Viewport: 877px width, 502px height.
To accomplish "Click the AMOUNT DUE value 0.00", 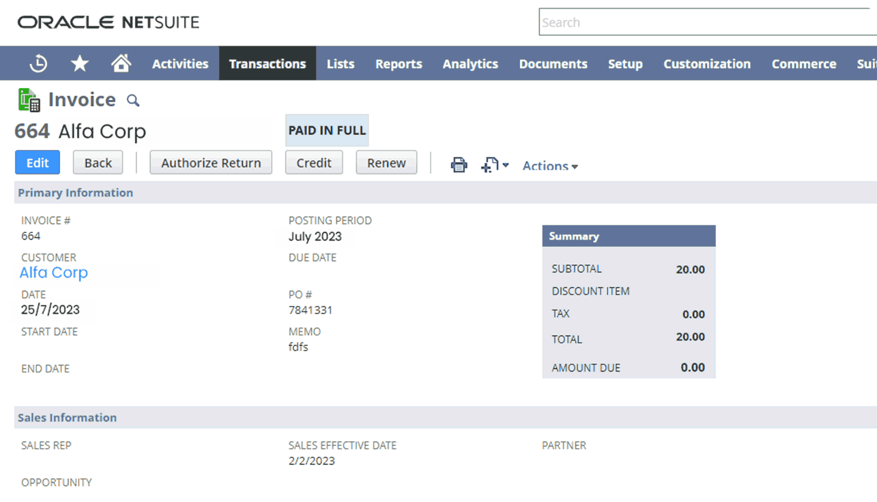I will (x=693, y=367).
